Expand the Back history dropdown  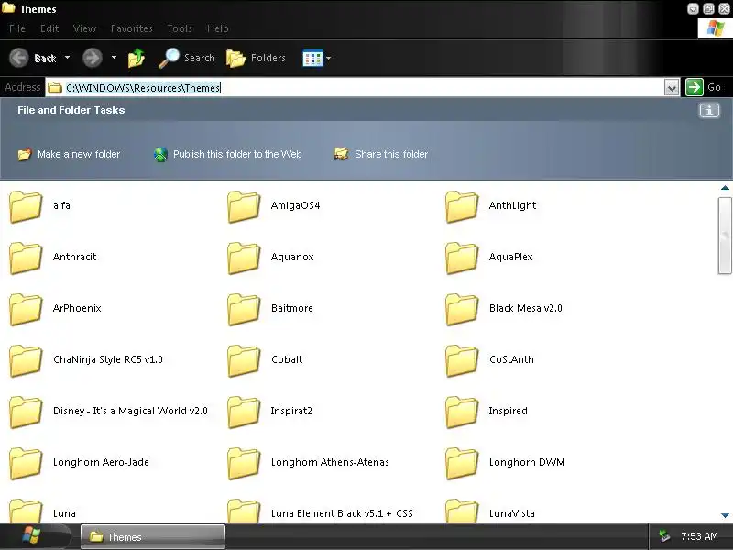tap(67, 58)
